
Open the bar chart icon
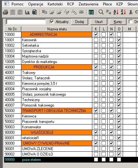click(x=27, y=12)
